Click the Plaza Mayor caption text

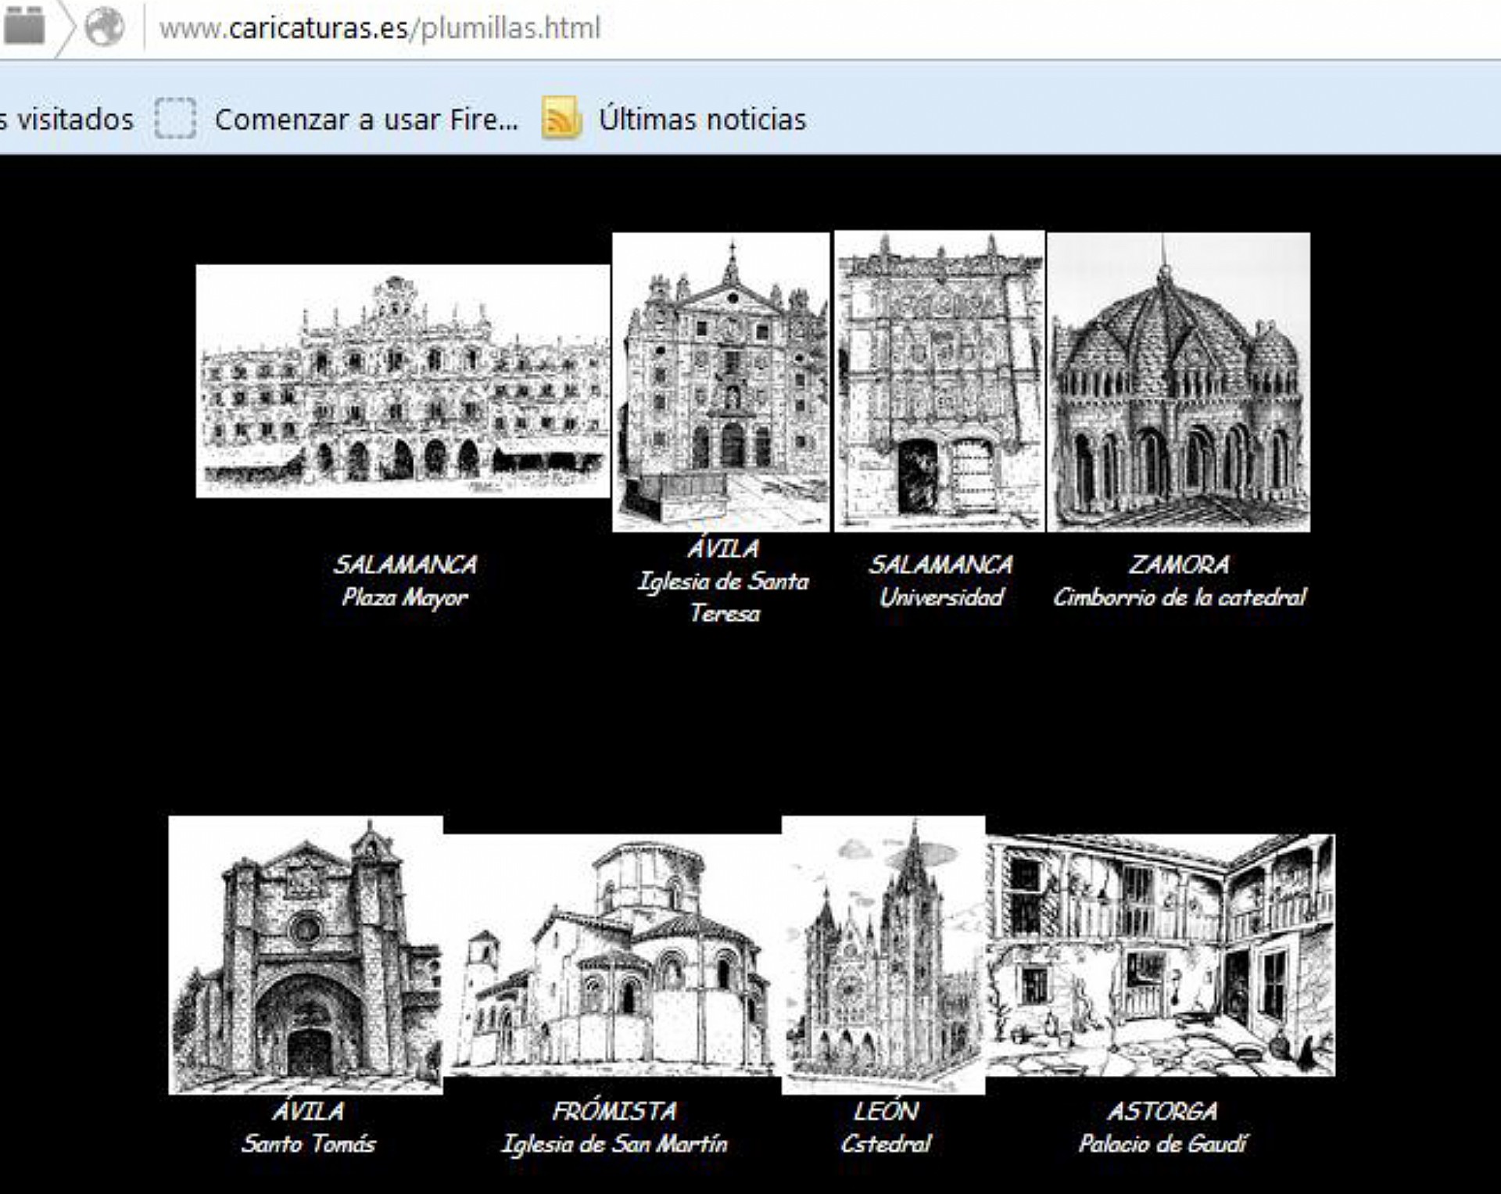point(404,597)
